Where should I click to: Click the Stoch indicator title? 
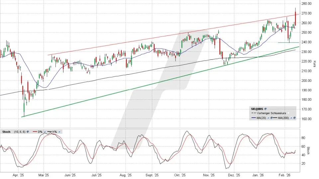click(x=6, y=132)
